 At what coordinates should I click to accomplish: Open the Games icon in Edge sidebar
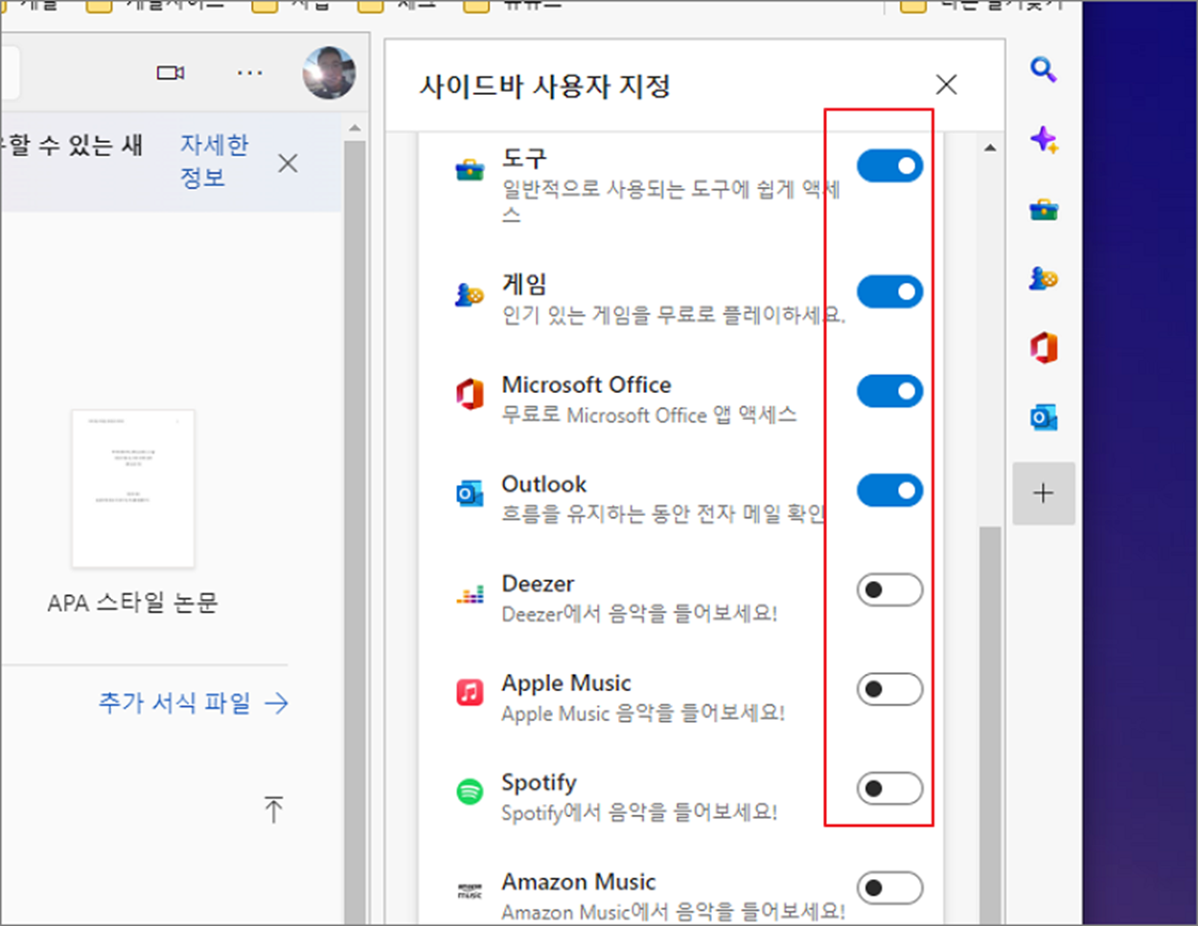point(1043,278)
